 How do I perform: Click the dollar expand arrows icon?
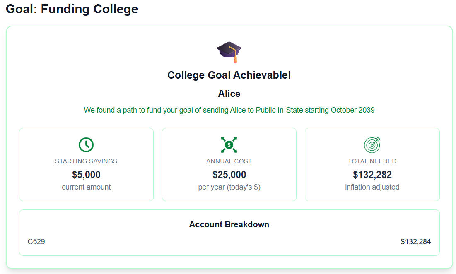[x=229, y=145]
